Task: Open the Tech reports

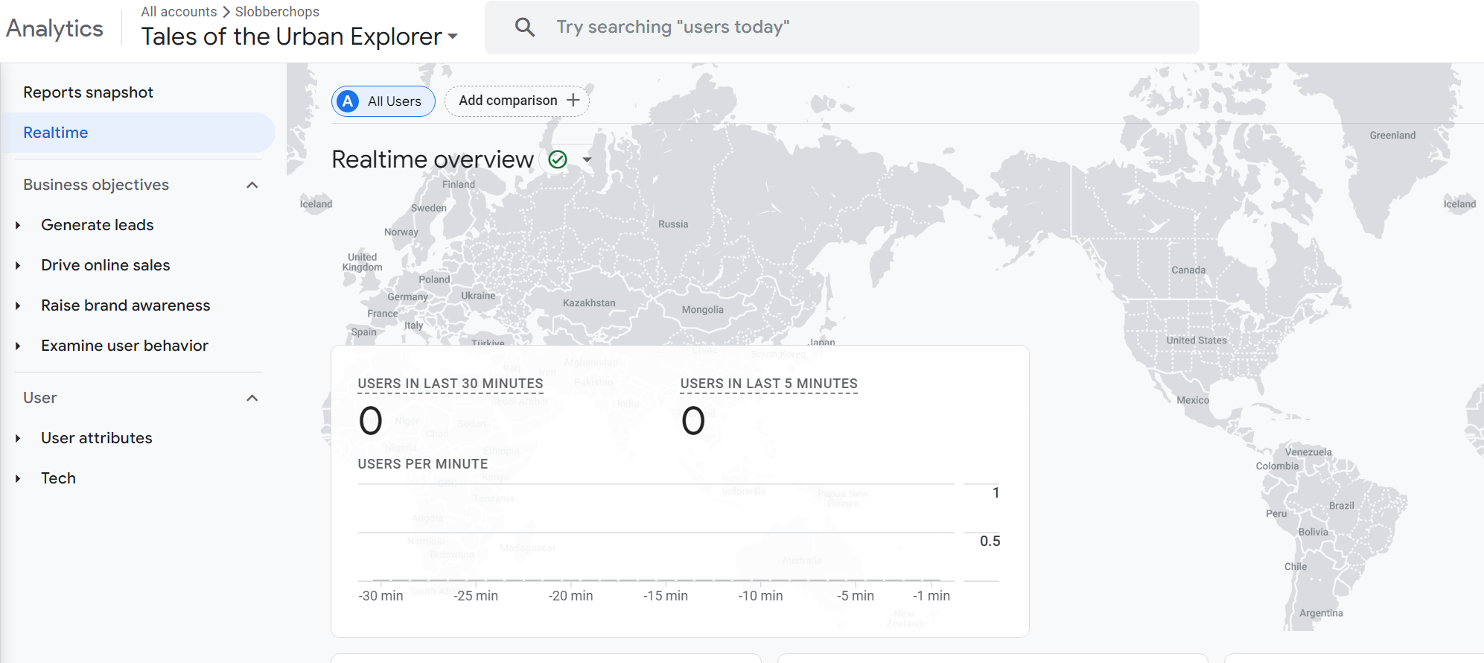Action: [59, 478]
